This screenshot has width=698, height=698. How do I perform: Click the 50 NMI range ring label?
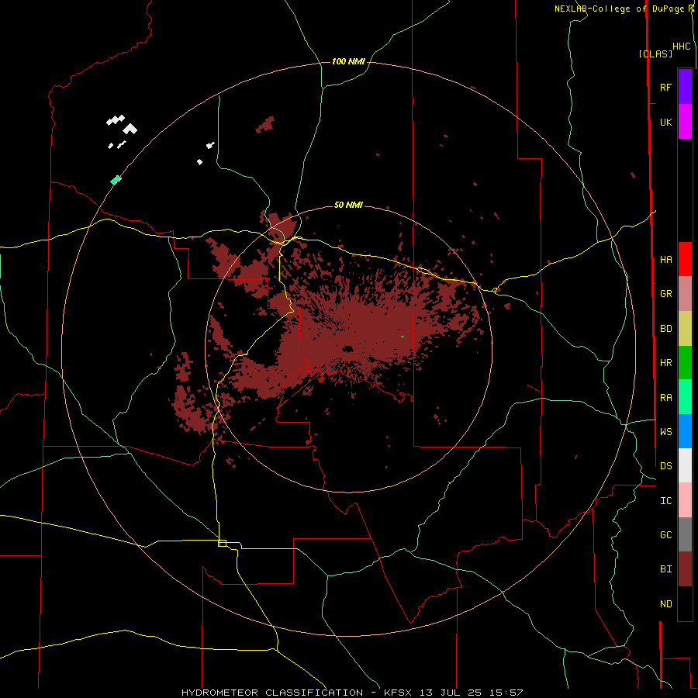pos(348,205)
